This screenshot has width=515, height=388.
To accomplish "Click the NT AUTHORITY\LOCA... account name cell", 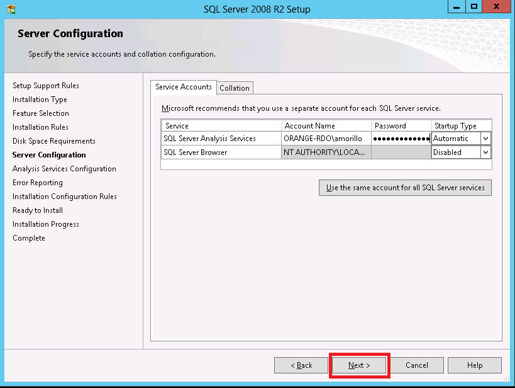I will tap(326, 152).
